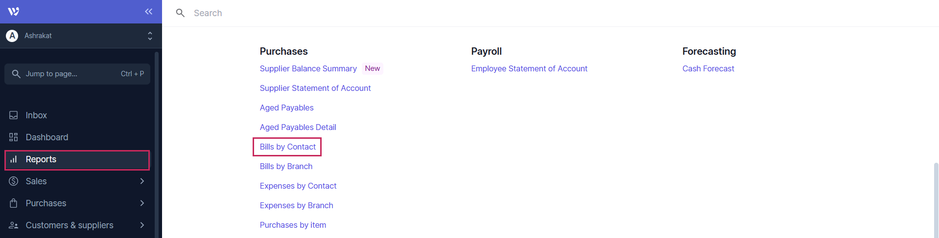The width and height of the screenshot is (939, 238).
Task: Open Employee Statement of Account report
Action: click(x=529, y=69)
